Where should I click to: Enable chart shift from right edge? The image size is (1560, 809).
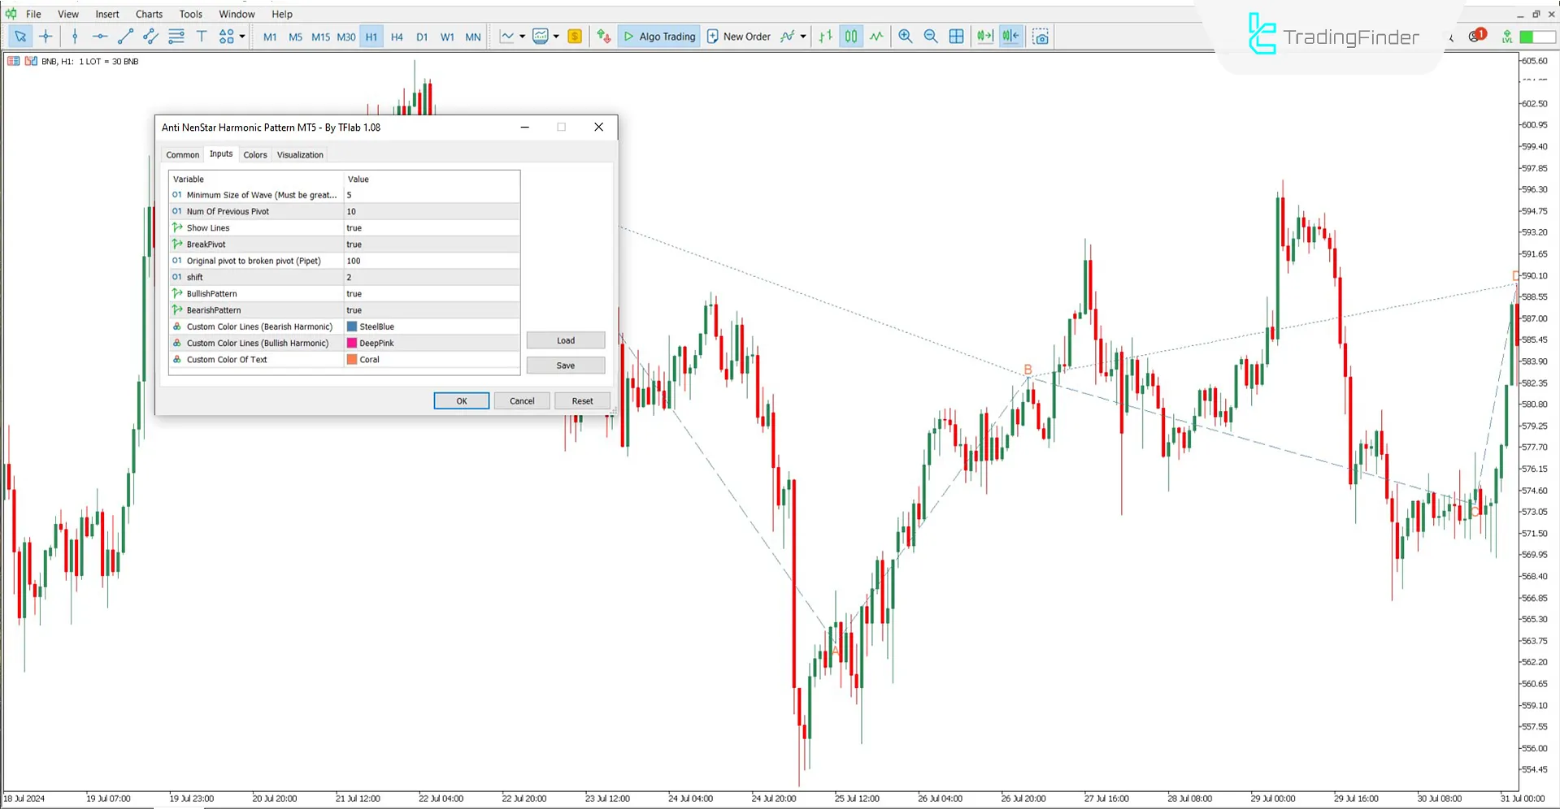pos(1010,36)
